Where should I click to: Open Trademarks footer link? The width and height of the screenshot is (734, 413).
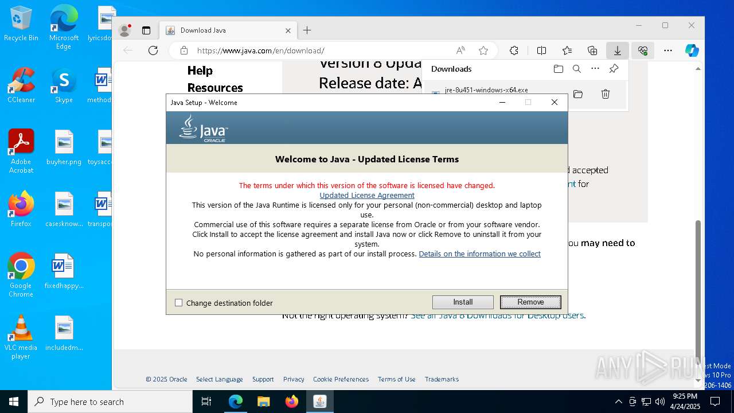(442, 379)
